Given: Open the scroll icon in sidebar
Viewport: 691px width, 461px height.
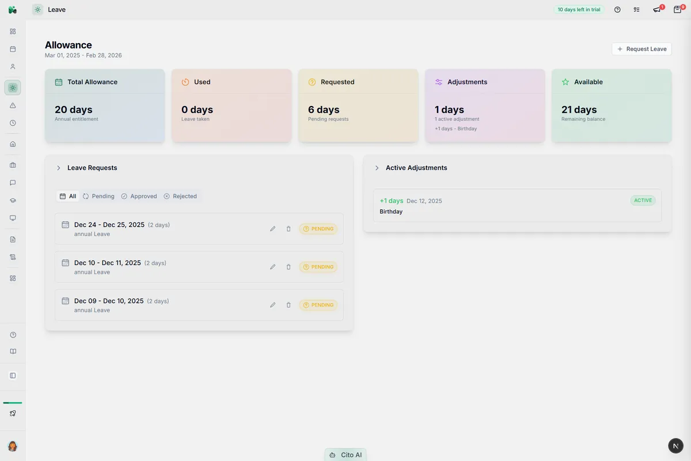Looking at the screenshot, I should point(13,256).
